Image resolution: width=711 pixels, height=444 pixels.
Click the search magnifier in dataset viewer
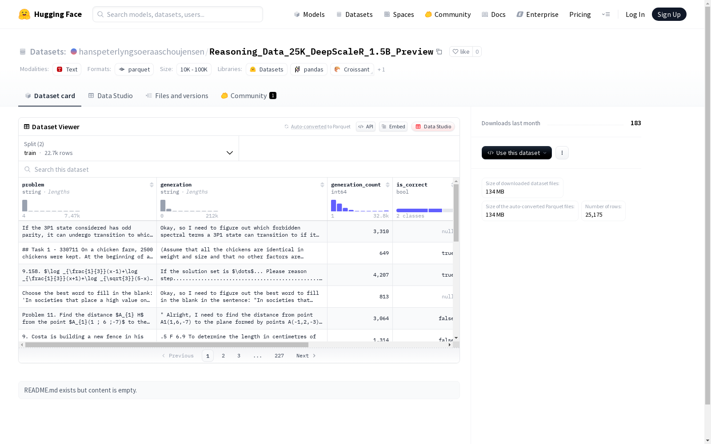click(28, 169)
